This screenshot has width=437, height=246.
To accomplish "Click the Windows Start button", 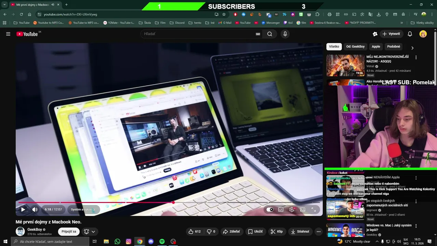I will [x=5, y=242].
